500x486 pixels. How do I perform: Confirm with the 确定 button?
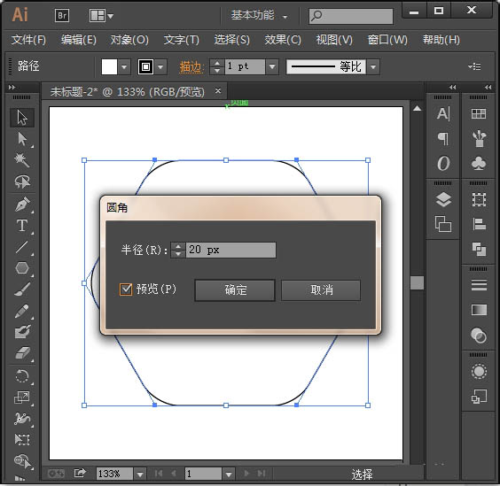click(235, 290)
